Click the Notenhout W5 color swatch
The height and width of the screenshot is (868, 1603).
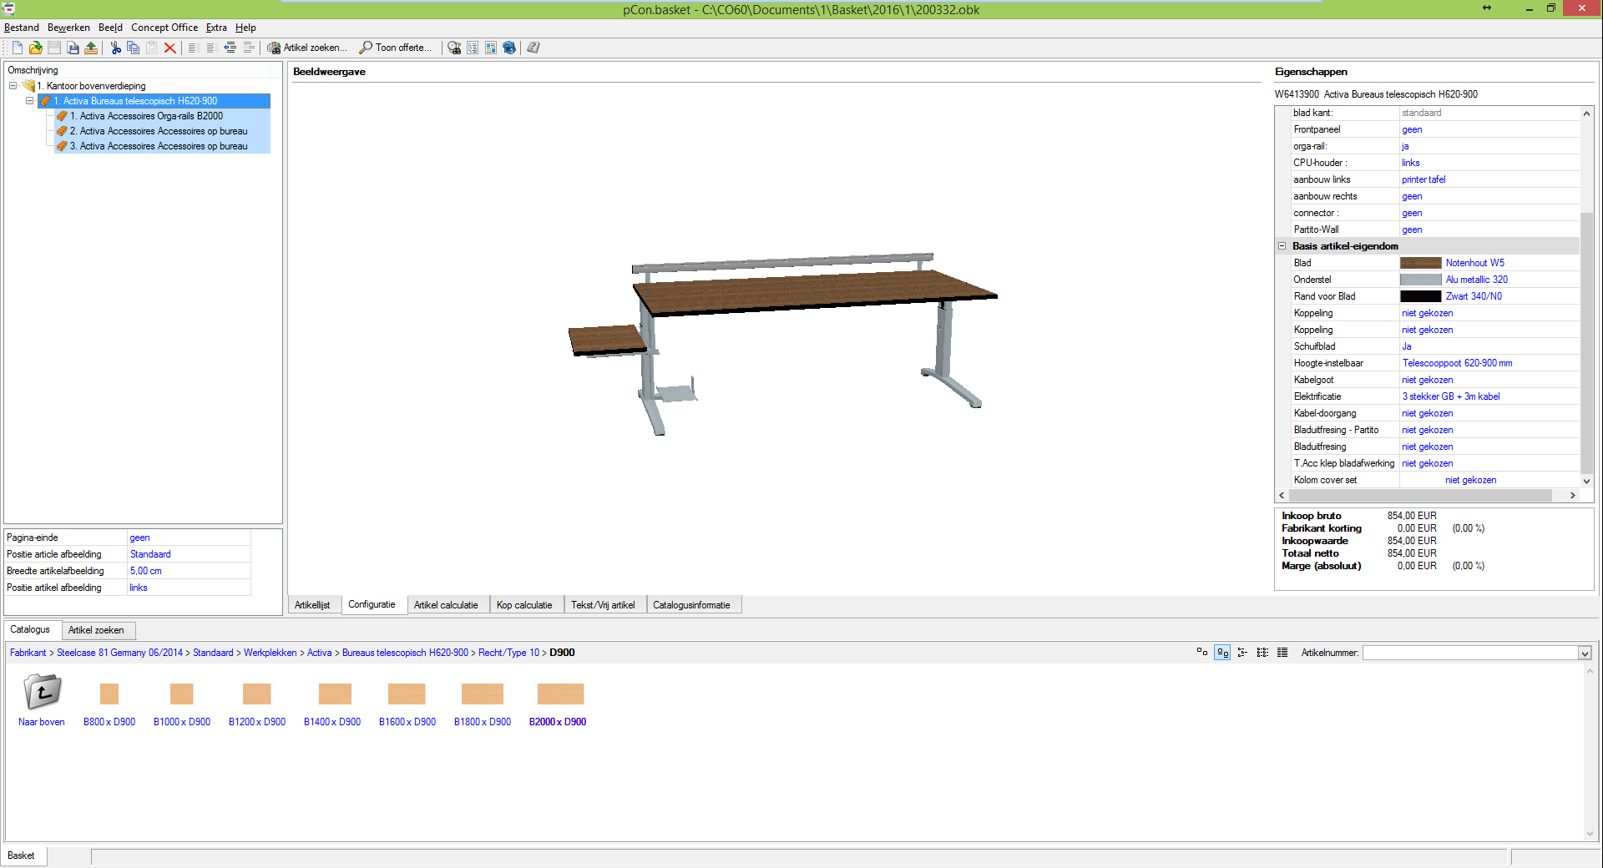coord(1420,263)
